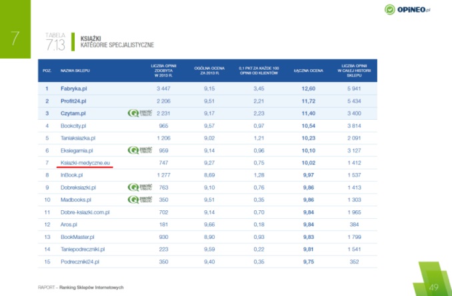Click the LICZBA OPINII ZDOBYTA W 2013 R. header
The width and height of the screenshot is (452, 296).
163,71
